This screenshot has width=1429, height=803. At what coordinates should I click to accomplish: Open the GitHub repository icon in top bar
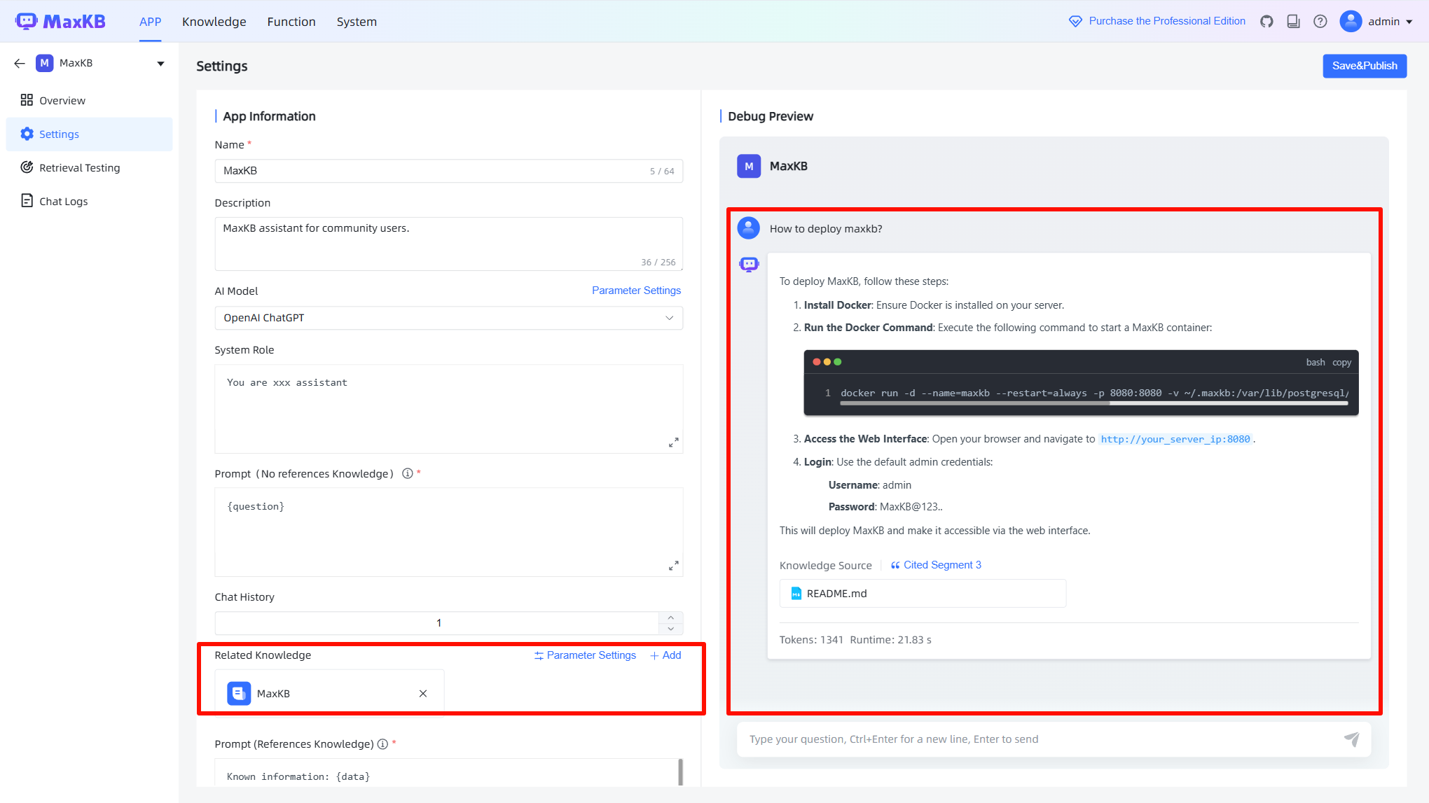tap(1266, 21)
